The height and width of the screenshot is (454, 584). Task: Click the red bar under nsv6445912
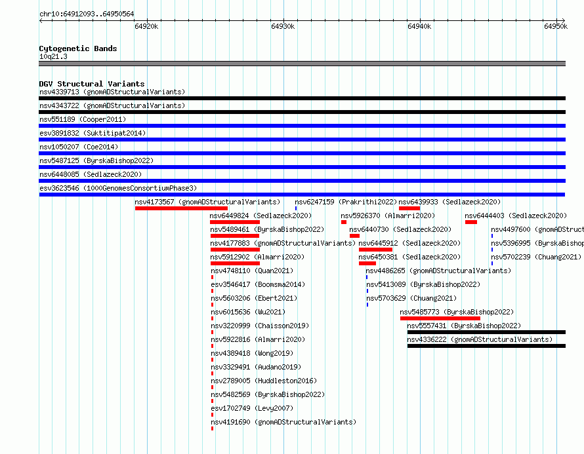(x=375, y=250)
